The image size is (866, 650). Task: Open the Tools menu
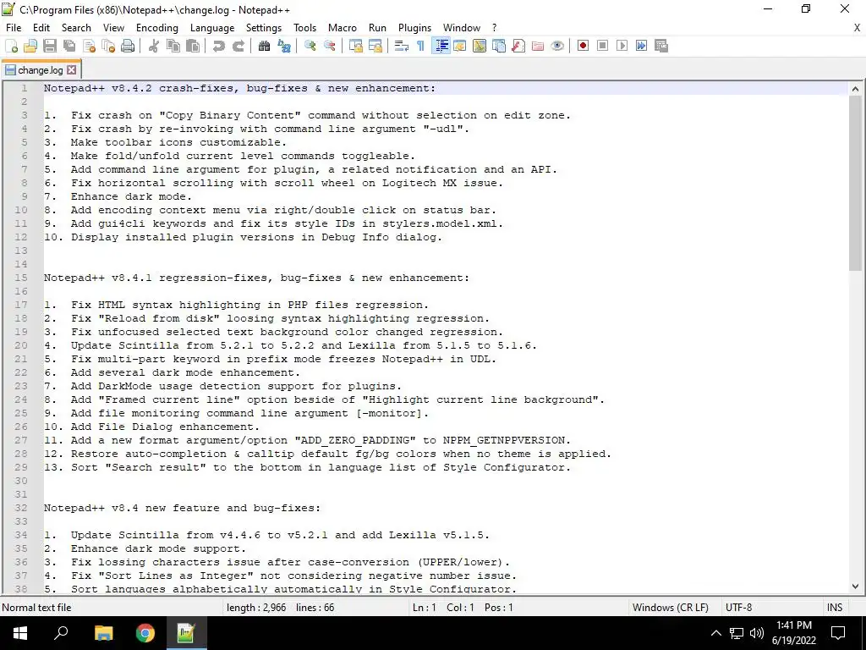pyautogui.click(x=304, y=28)
